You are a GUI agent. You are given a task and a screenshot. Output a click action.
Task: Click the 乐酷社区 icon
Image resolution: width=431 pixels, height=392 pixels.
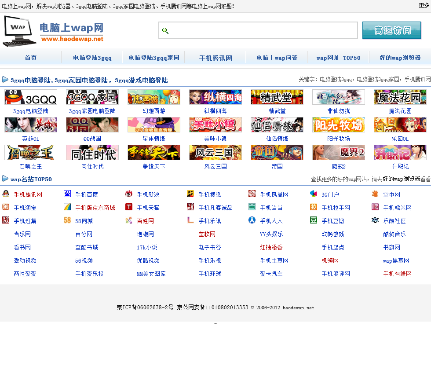(375, 220)
